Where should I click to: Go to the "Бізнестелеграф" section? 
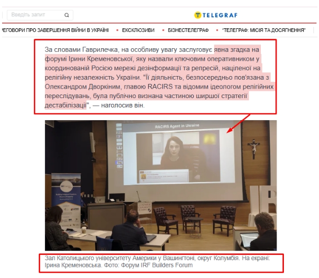[x=189, y=30]
